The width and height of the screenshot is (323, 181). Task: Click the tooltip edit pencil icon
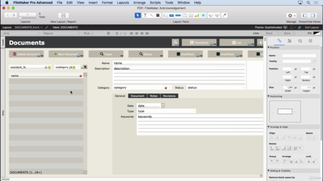pyautogui.click(x=314, y=61)
